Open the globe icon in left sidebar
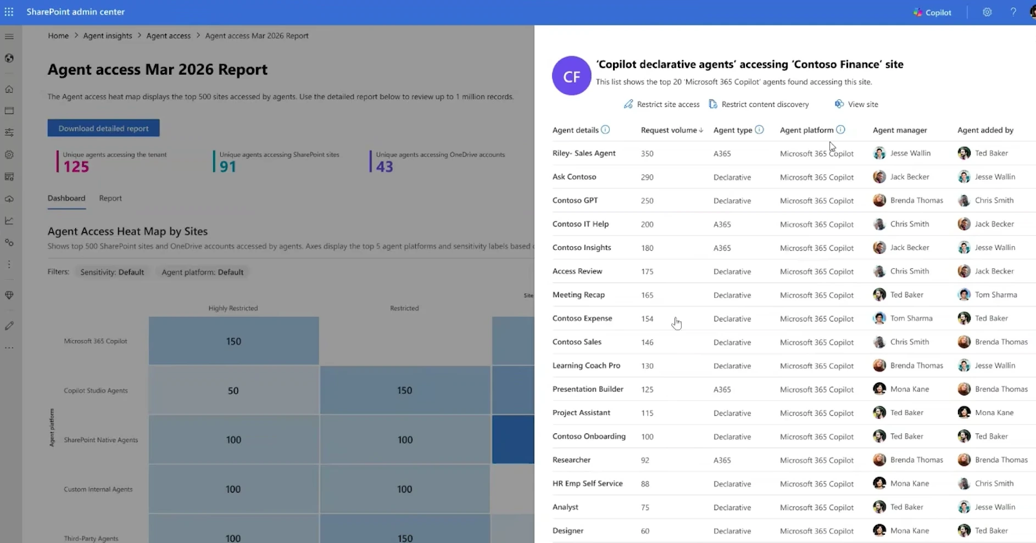This screenshot has width=1036, height=543. [x=9, y=58]
